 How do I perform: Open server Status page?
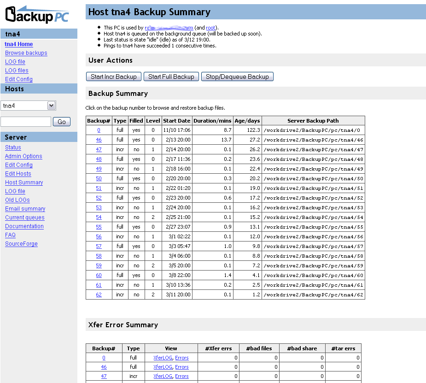click(x=13, y=147)
